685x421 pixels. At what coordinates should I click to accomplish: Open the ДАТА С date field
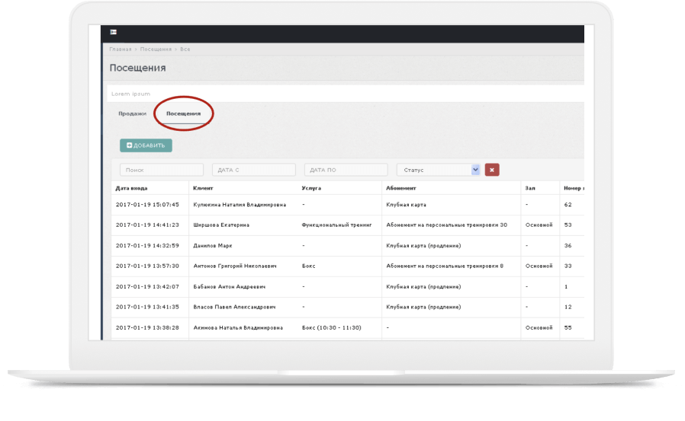tap(254, 170)
